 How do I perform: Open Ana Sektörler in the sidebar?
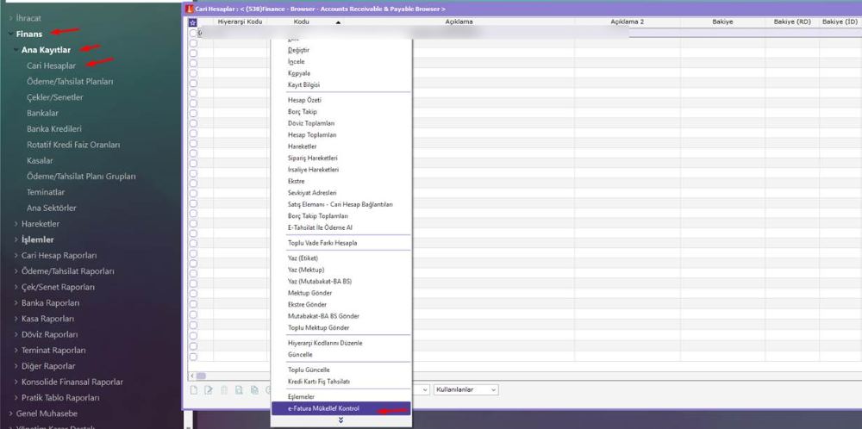pyautogui.click(x=51, y=208)
